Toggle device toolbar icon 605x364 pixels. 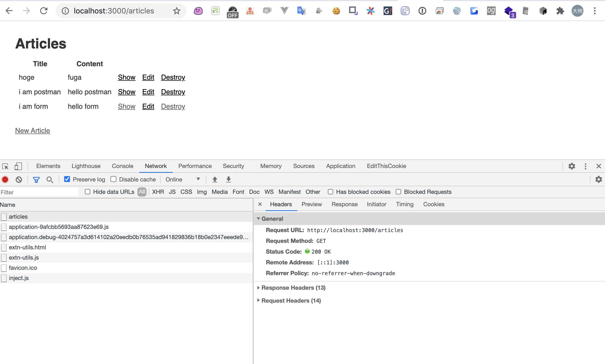click(x=18, y=166)
